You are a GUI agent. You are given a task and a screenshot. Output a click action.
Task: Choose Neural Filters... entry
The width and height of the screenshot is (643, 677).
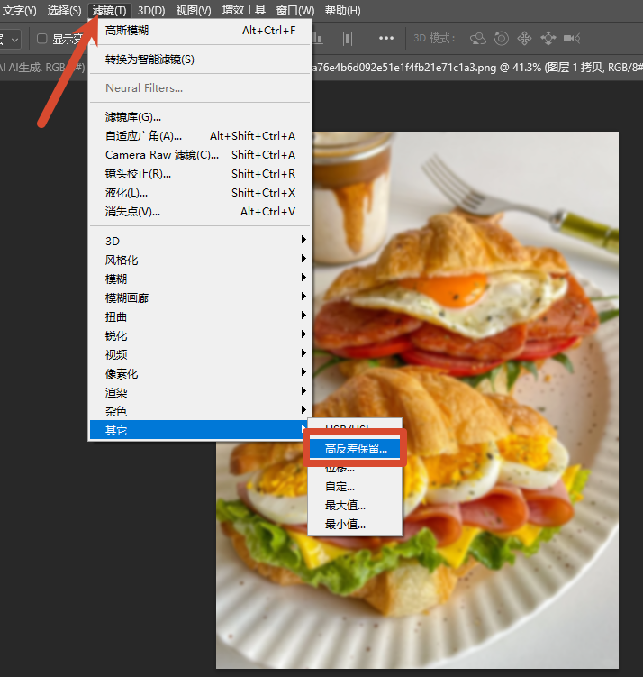tap(200, 88)
